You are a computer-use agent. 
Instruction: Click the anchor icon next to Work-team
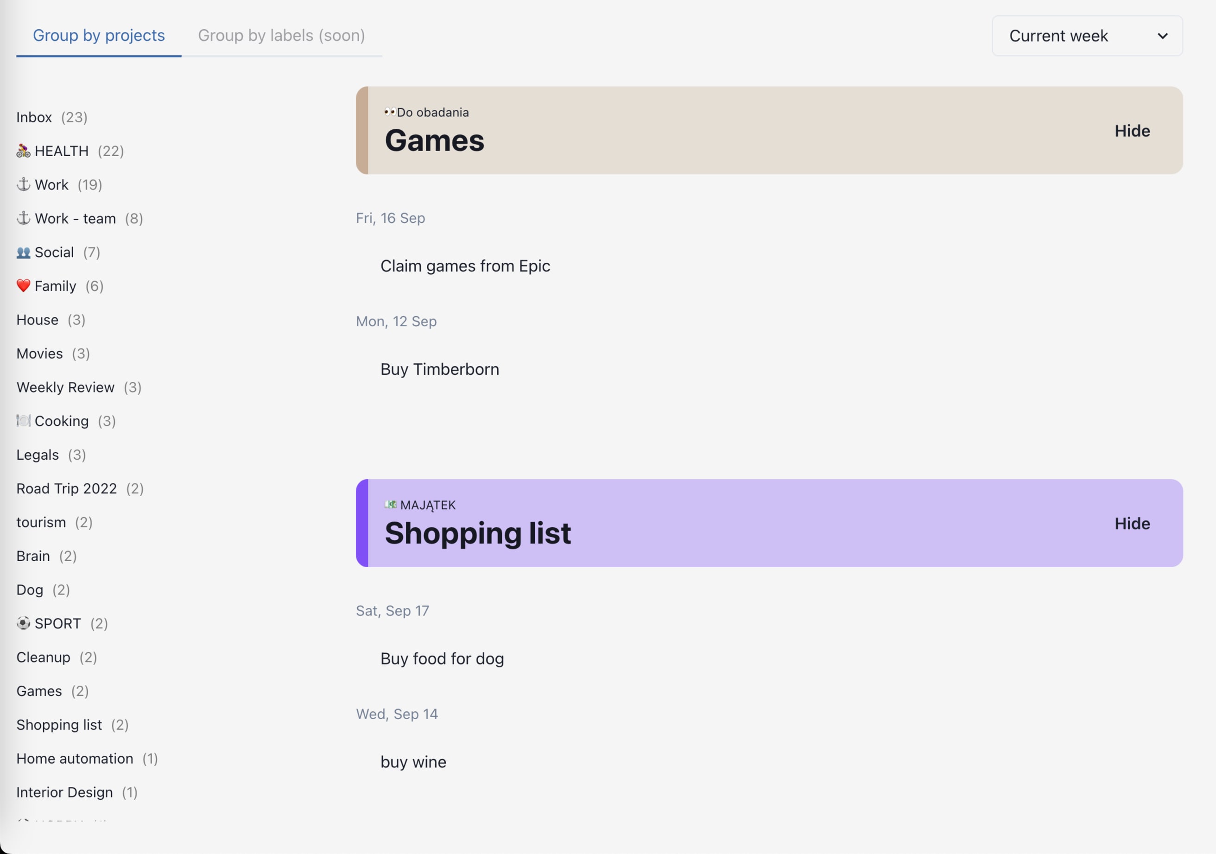[x=22, y=218]
